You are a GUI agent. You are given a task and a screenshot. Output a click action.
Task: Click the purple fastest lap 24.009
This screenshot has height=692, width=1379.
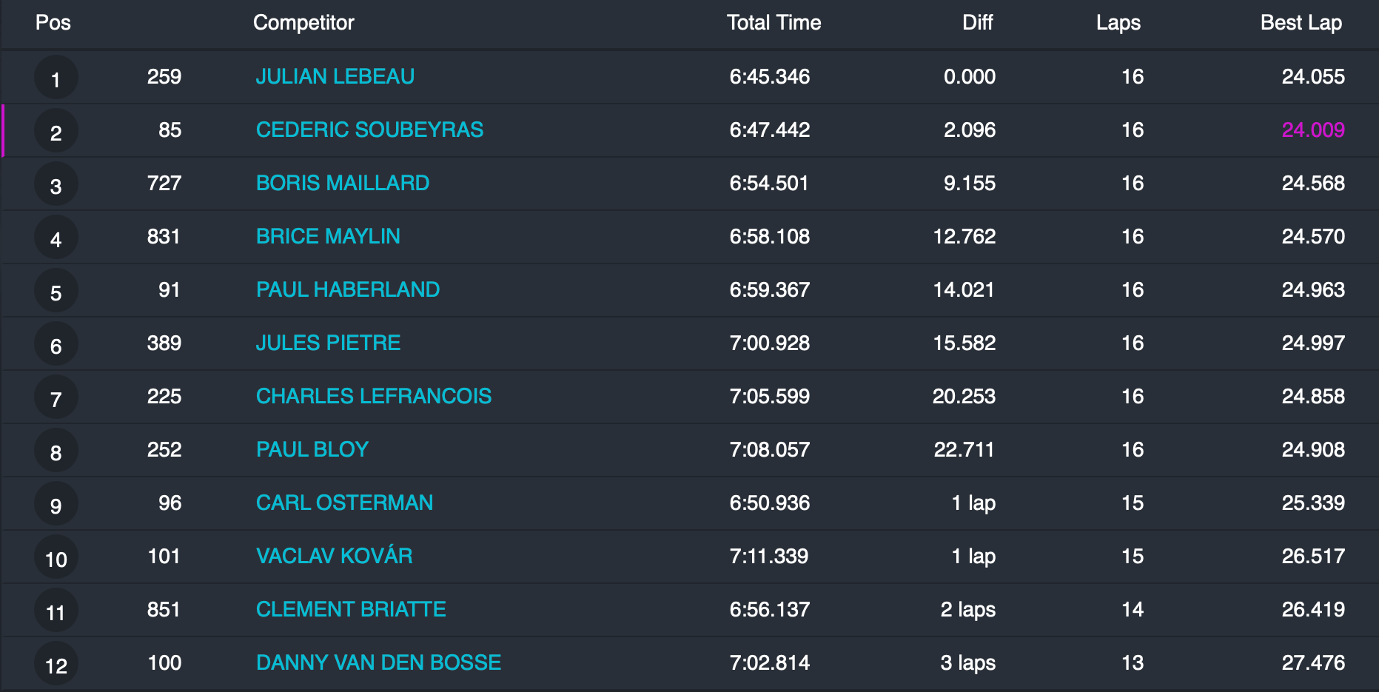point(1312,130)
